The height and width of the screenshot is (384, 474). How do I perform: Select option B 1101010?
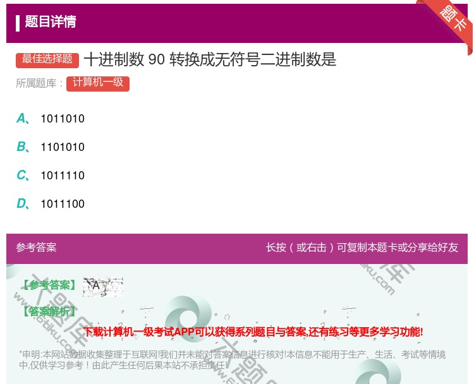(x=51, y=147)
